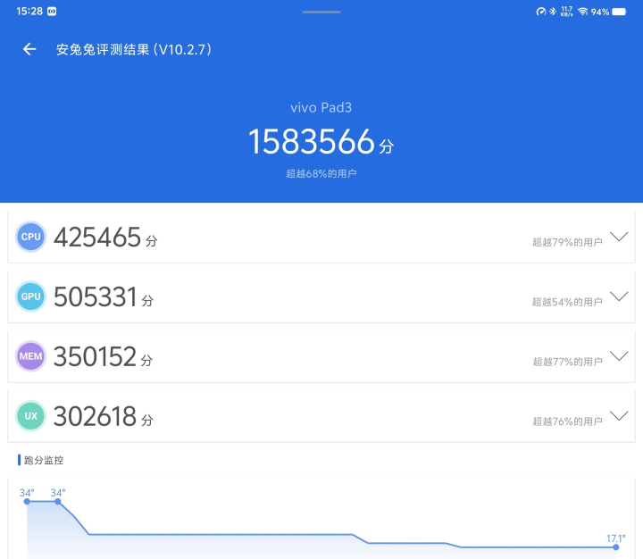Tap the 15:28 clock in status bar
Image resolution: width=643 pixels, height=559 pixels.
click(29, 12)
